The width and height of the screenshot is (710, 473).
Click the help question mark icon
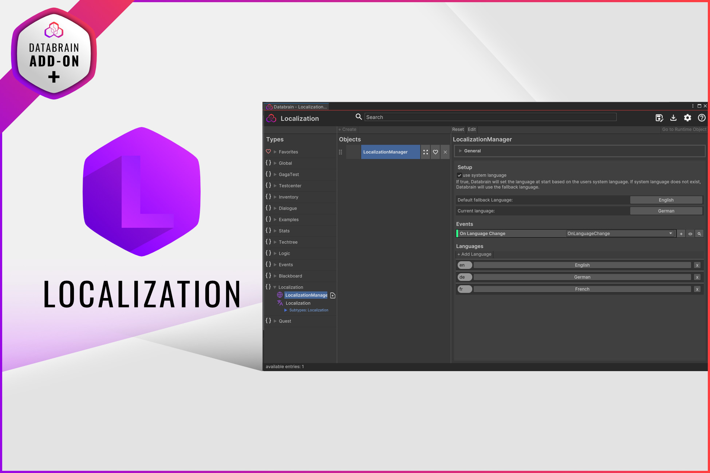point(701,118)
